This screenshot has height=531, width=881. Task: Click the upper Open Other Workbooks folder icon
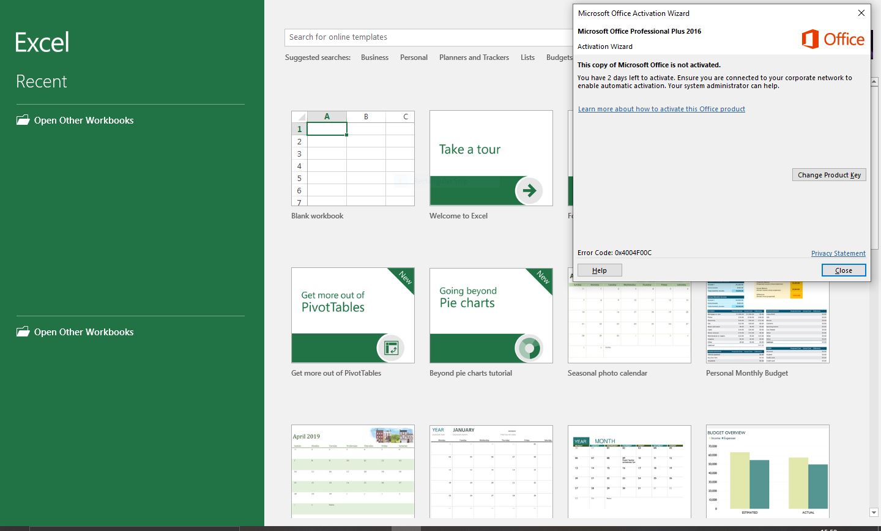click(x=23, y=120)
